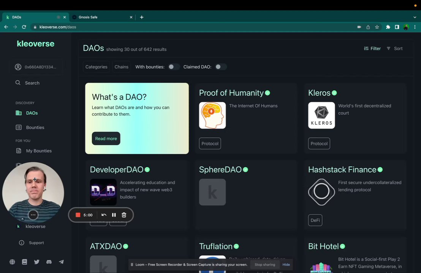Open the browser extensions puzzle icon

(x=388, y=27)
